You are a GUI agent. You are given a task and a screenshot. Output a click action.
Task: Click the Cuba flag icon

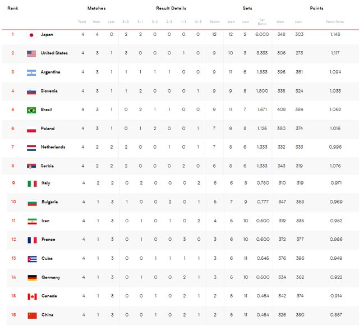point(32,259)
